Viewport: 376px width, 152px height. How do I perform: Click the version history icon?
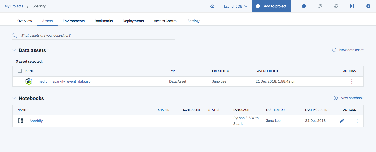coord(320,6)
